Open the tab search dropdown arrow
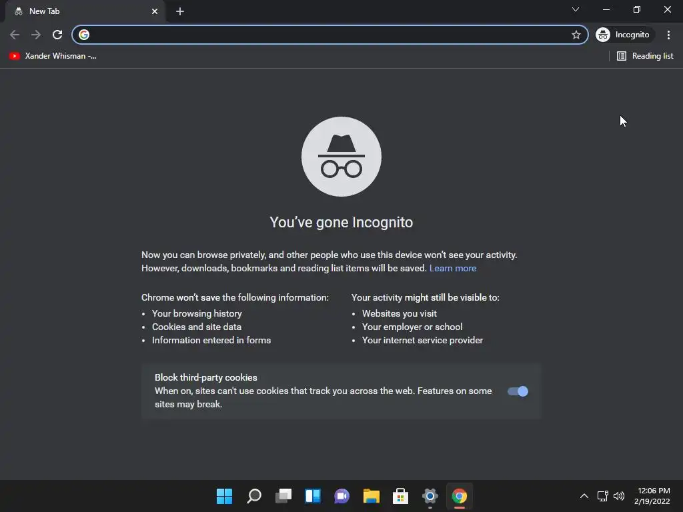The height and width of the screenshot is (512, 683). click(576, 9)
